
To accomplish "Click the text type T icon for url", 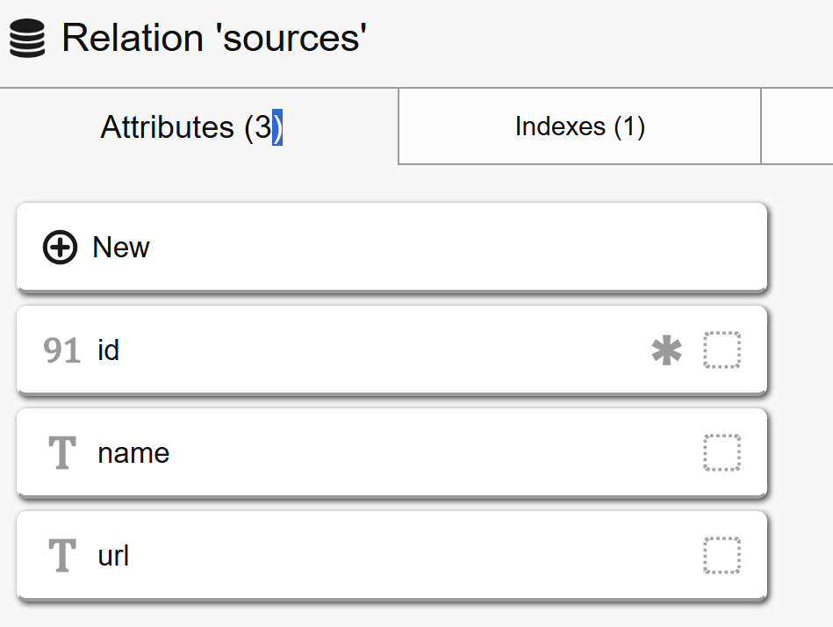I will [x=61, y=556].
